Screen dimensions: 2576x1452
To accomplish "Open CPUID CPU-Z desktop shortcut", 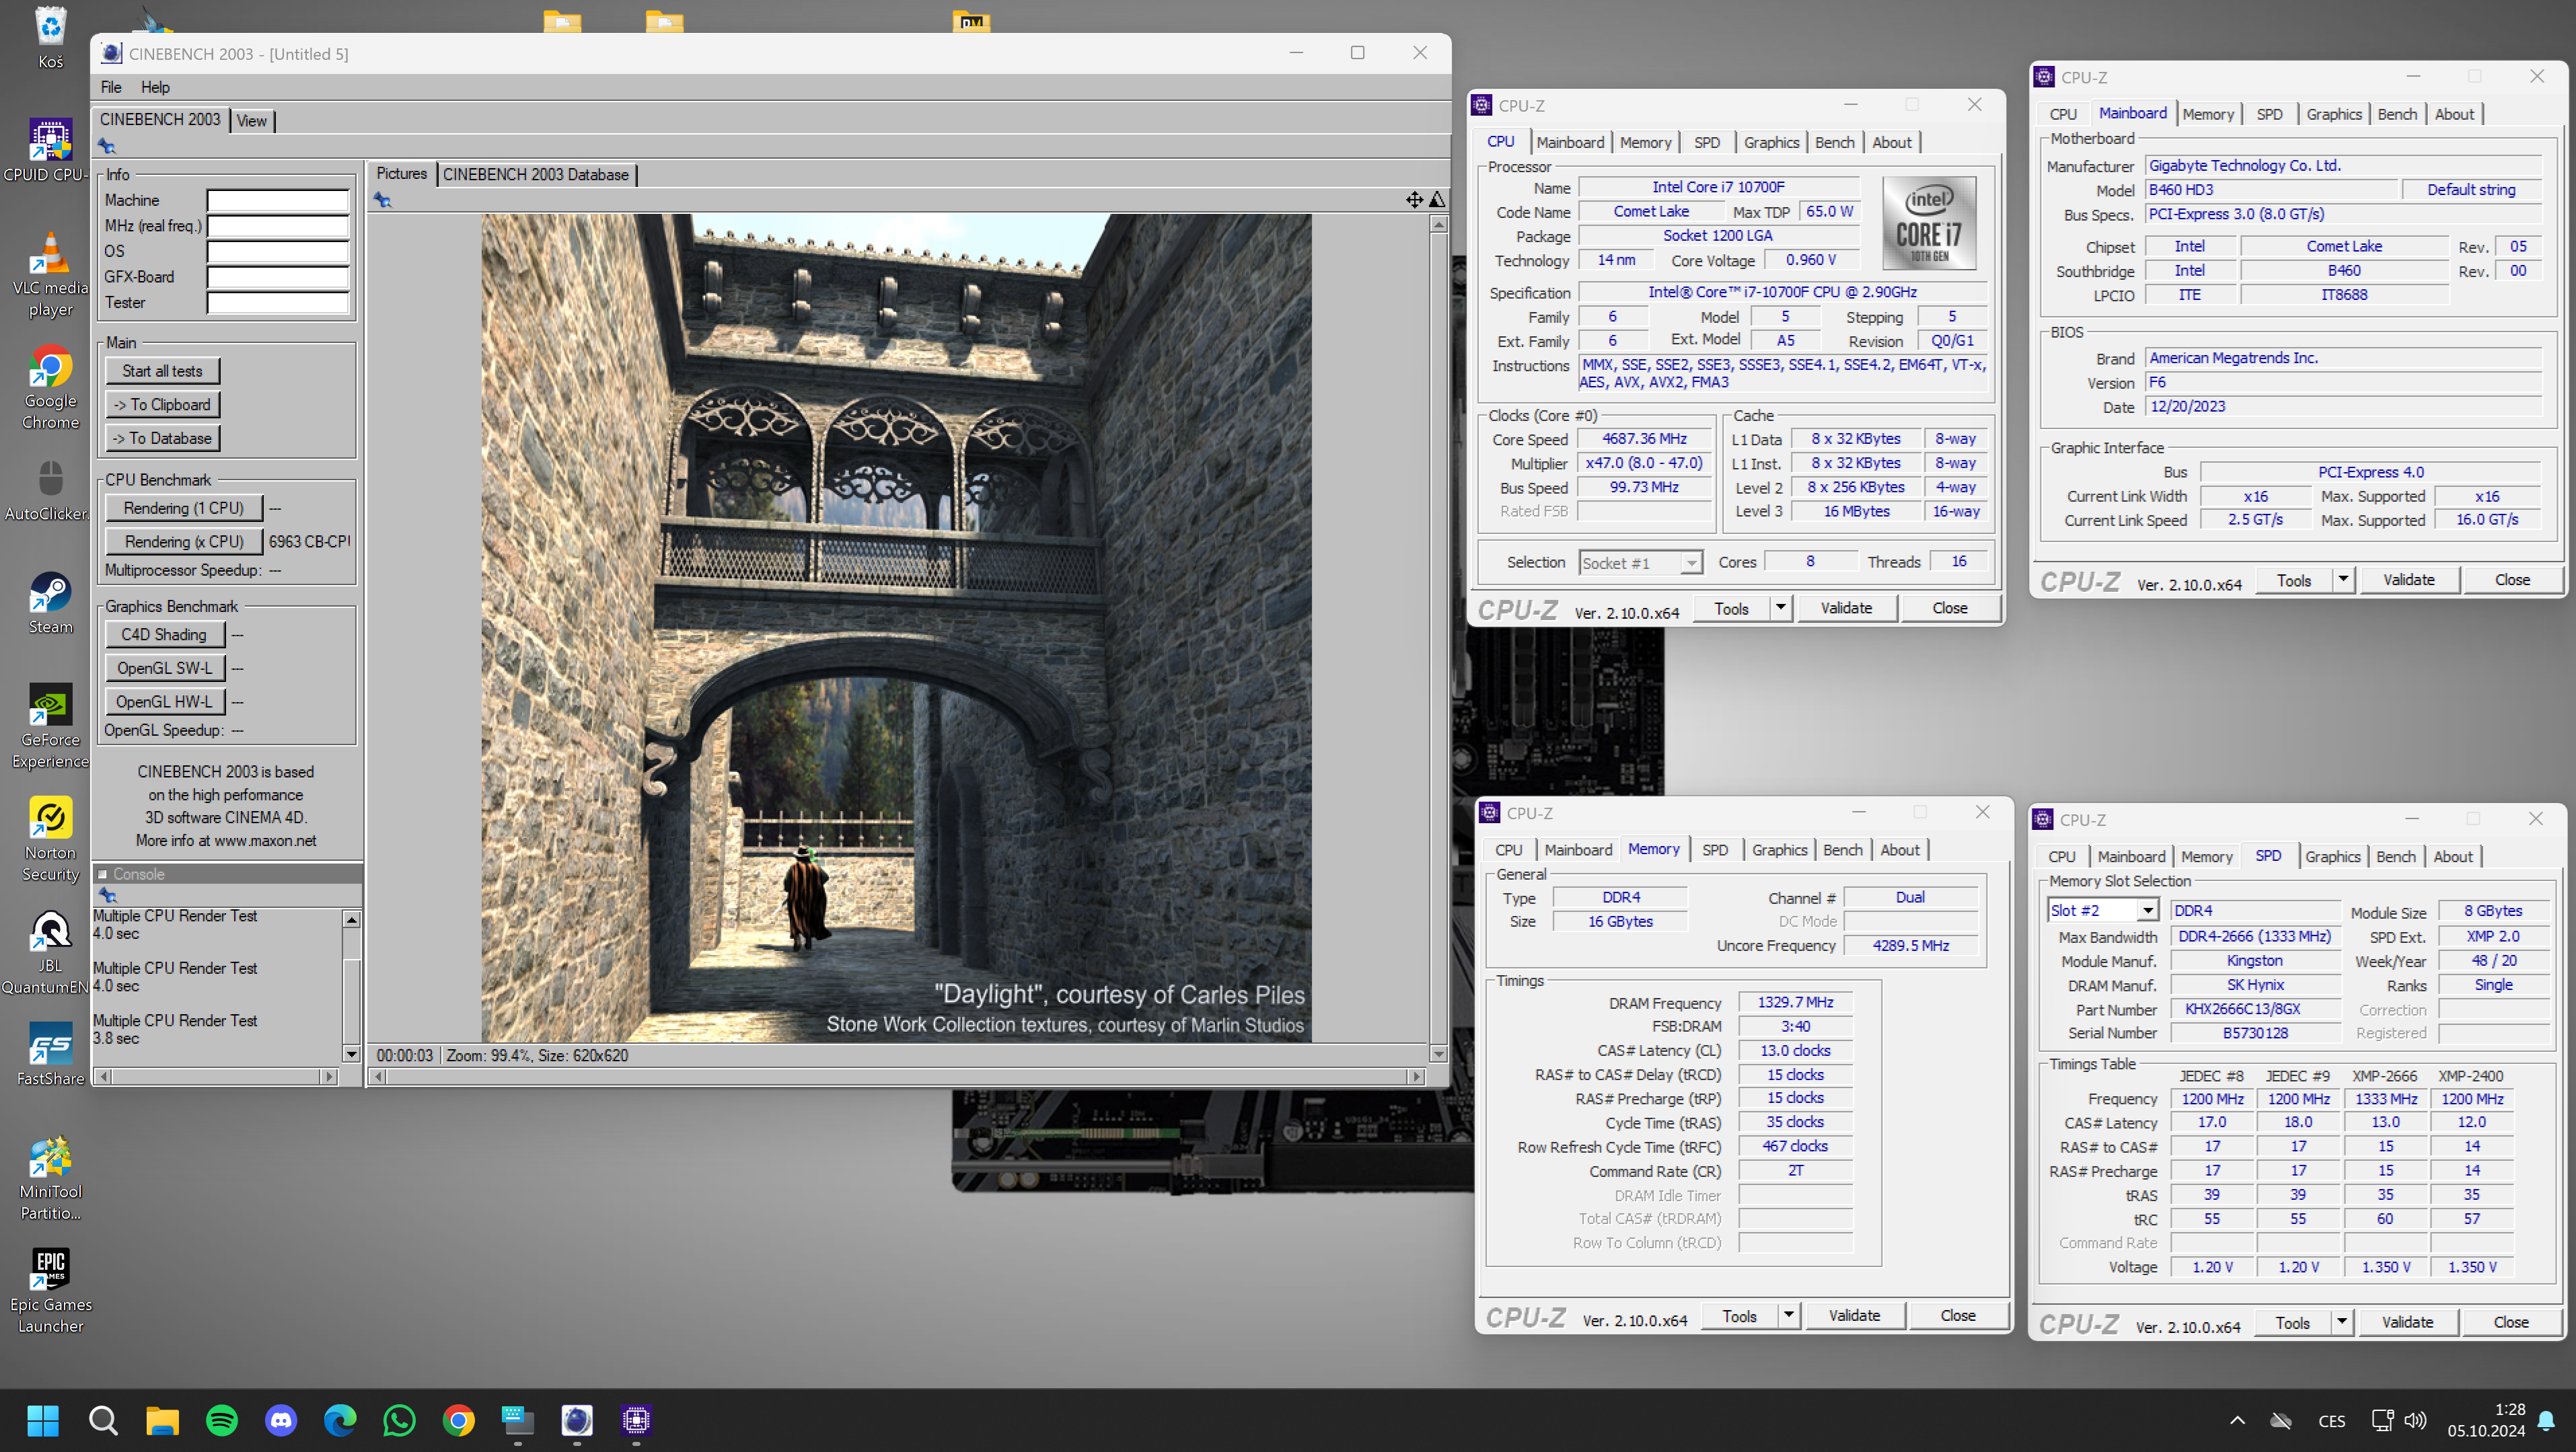I will (50, 150).
